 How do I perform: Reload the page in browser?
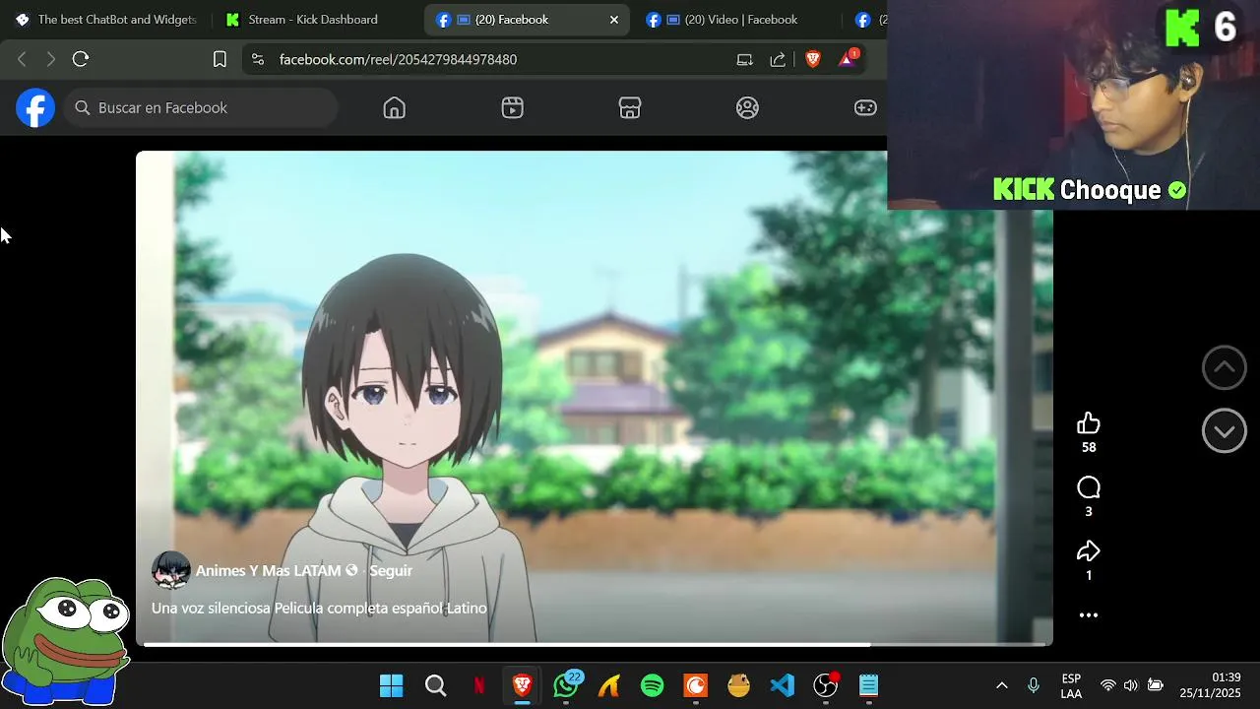click(x=81, y=59)
